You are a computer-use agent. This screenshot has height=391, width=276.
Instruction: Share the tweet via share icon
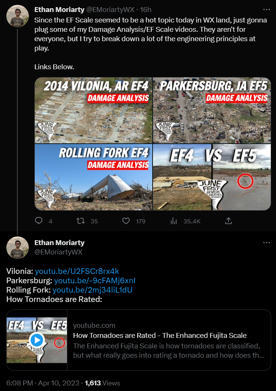228,221
